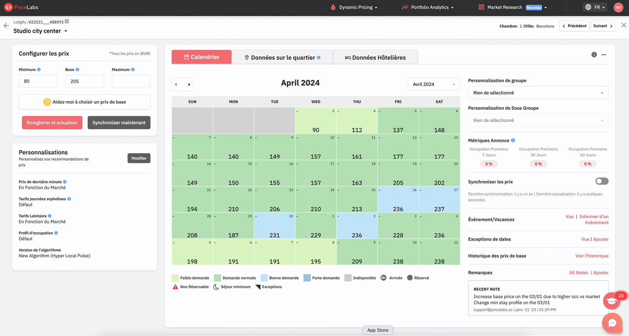629x336 pixels.
Task: Click Synchroniser maintenant button
Action: (119, 122)
